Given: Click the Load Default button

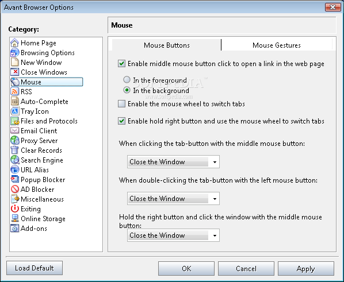Looking at the screenshot, I should (35, 268).
